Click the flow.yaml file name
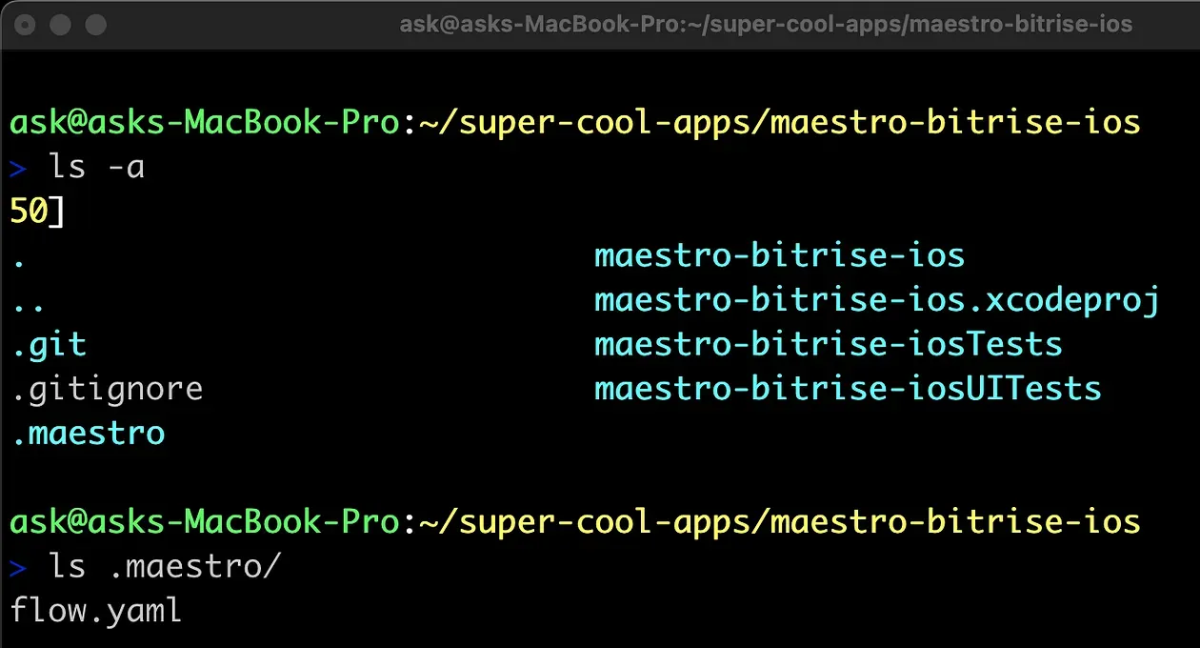 96,611
